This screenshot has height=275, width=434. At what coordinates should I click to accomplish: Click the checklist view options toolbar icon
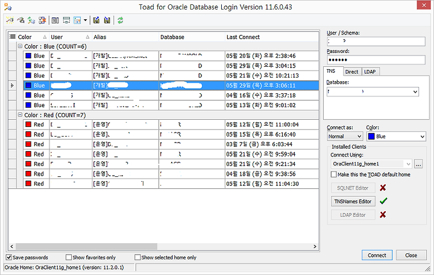[x=77, y=20]
